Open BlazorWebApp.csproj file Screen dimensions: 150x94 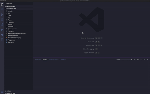click(19, 38)
